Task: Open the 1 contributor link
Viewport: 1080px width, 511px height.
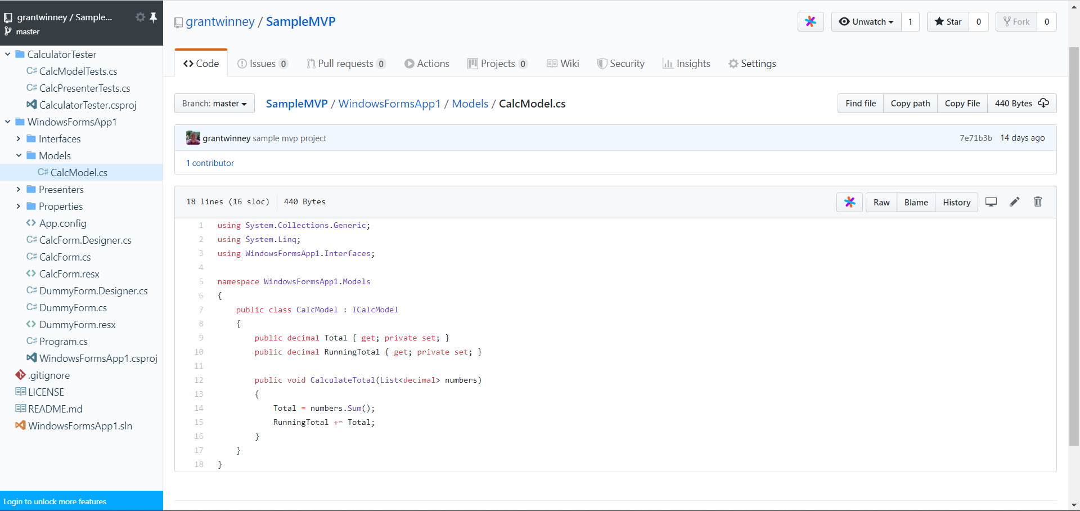Action: pyautogui.click(x=210, y=163)
